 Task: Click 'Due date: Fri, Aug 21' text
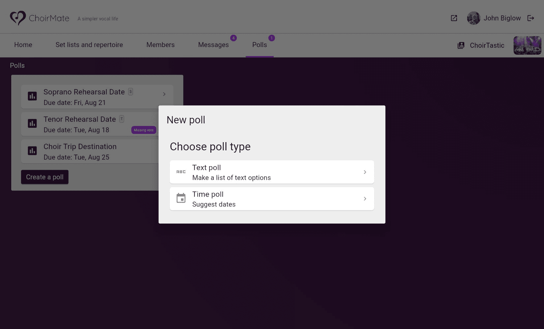tap(75, 103)
